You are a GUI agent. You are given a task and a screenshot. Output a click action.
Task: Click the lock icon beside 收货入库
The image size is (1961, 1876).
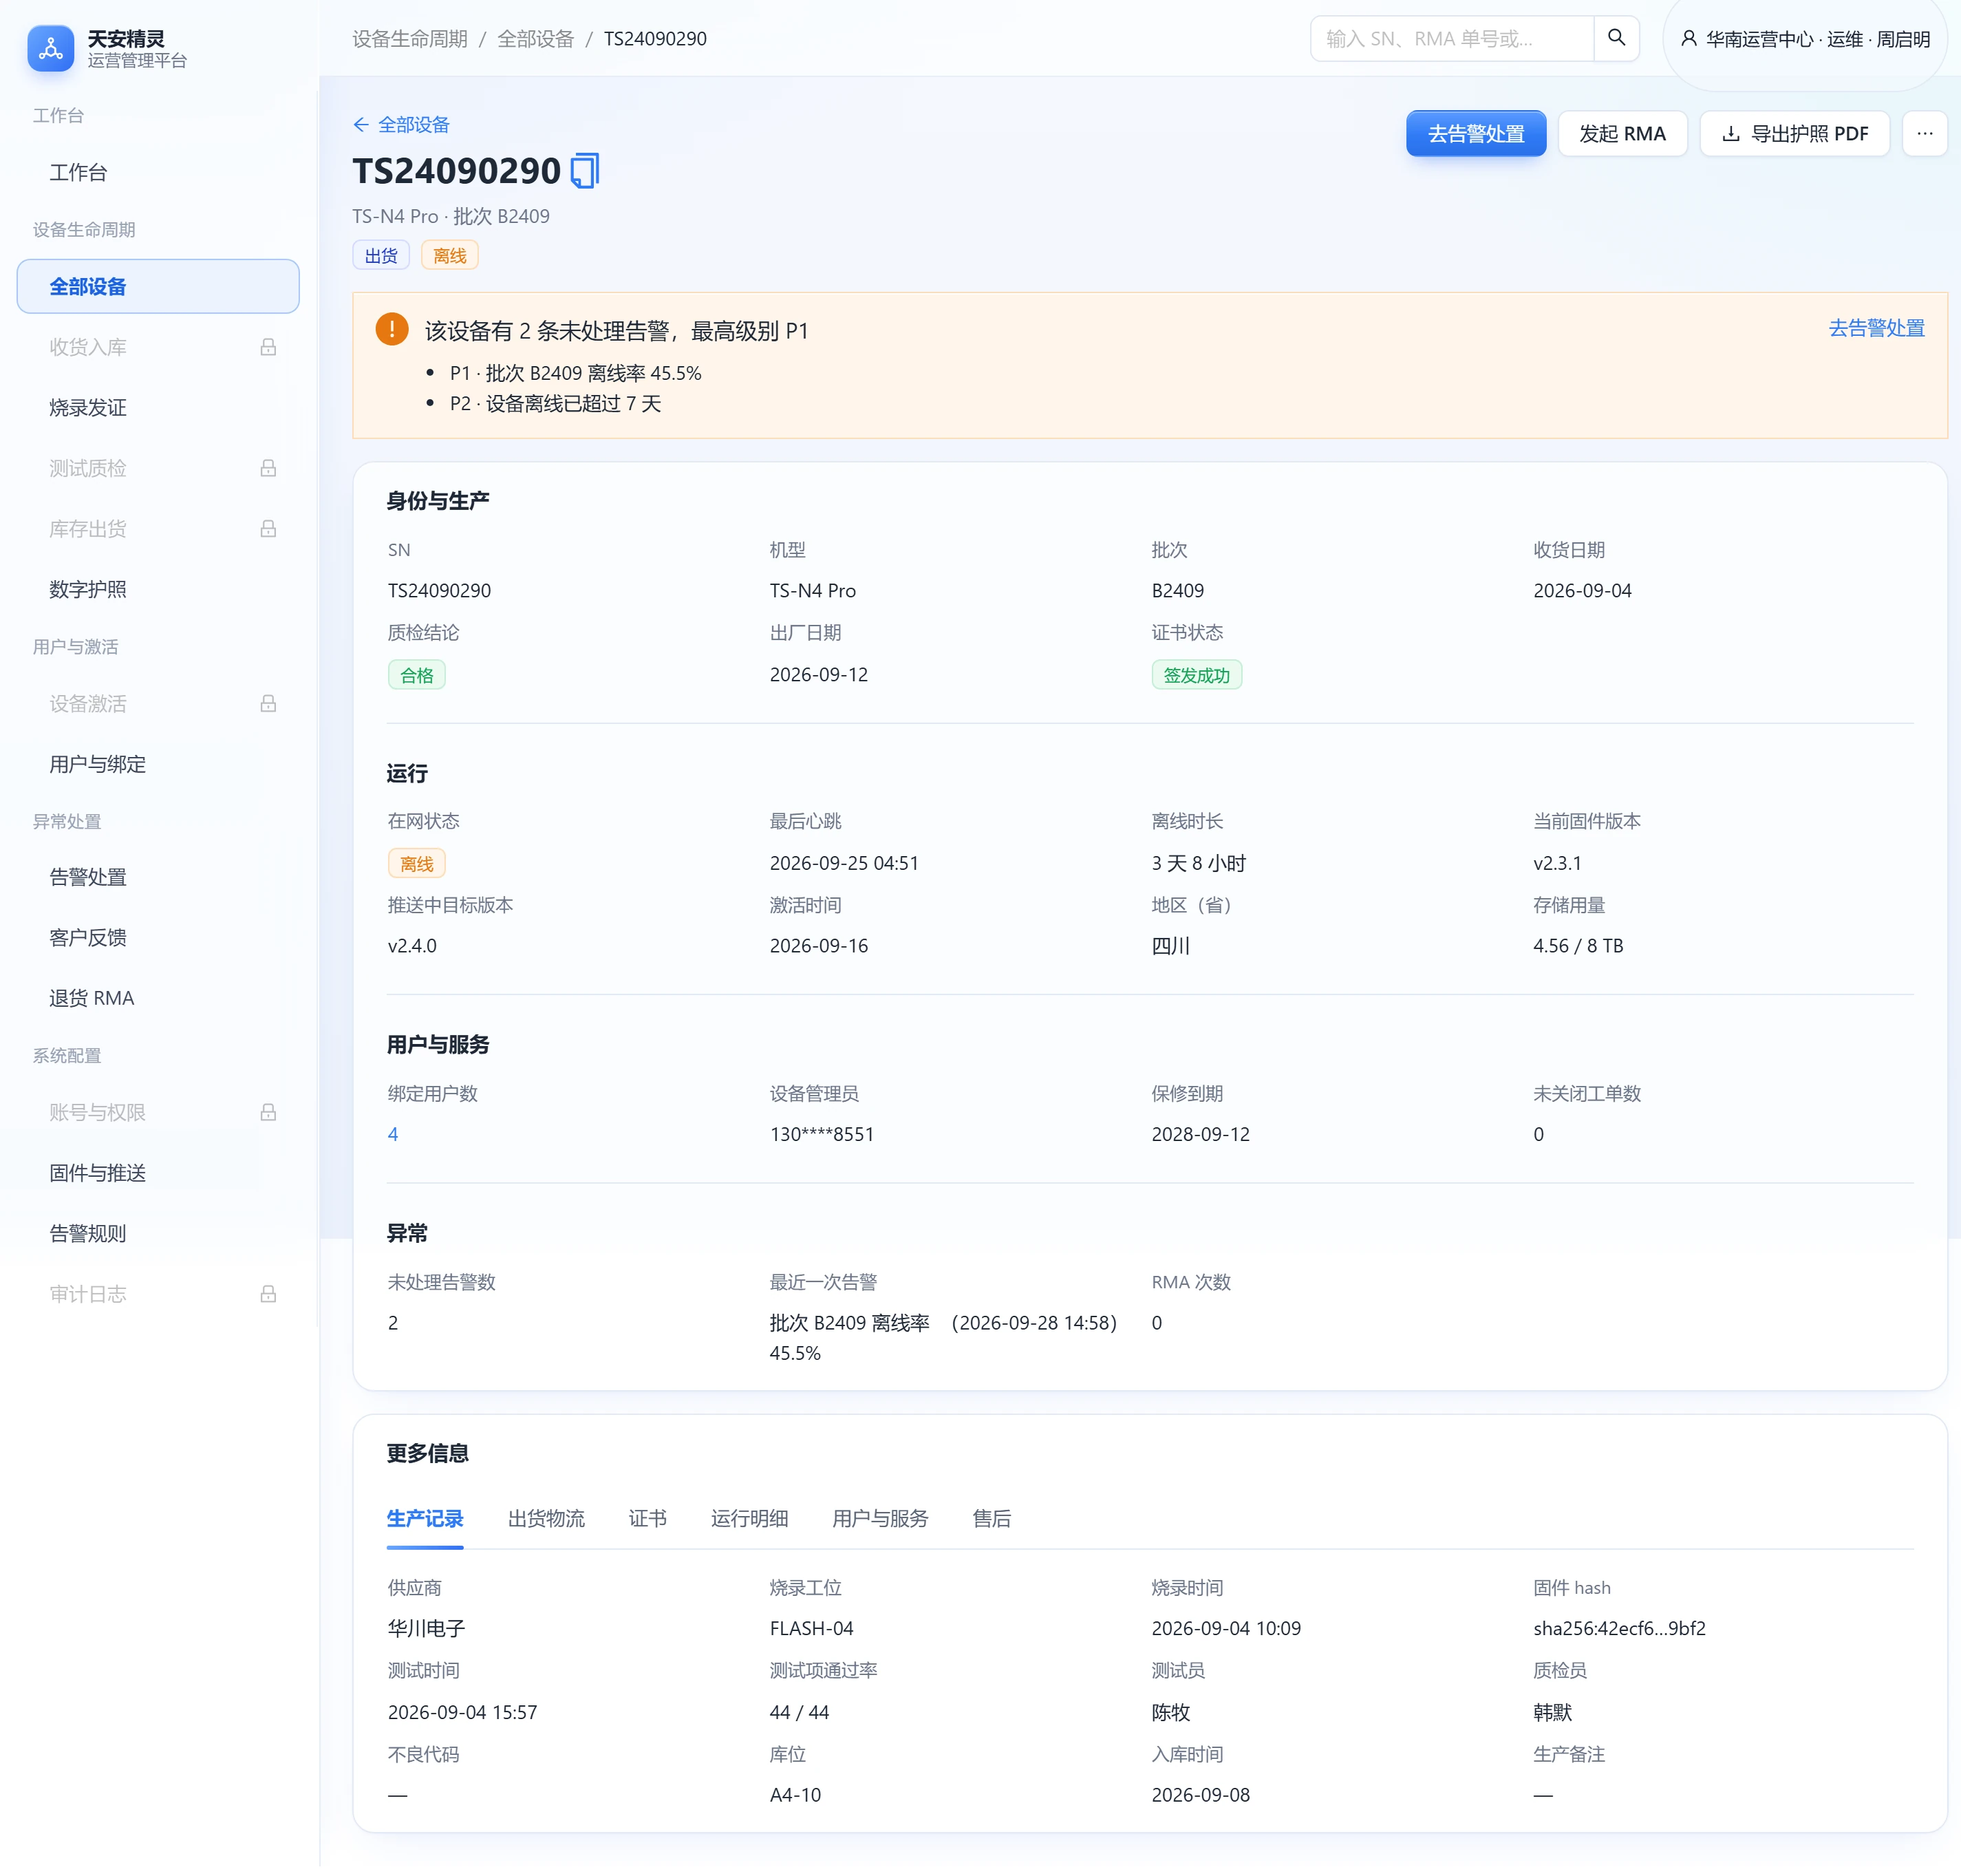click(268, 347)
